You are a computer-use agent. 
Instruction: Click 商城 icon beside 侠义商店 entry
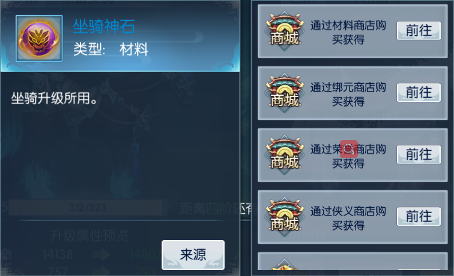click(x=284, y=217)
